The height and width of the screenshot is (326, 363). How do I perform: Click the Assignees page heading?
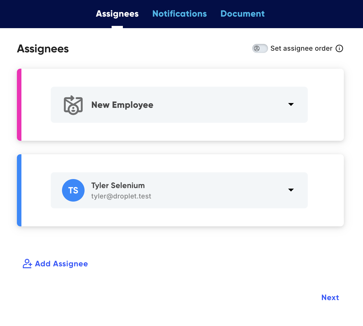(x=43, y=49)
